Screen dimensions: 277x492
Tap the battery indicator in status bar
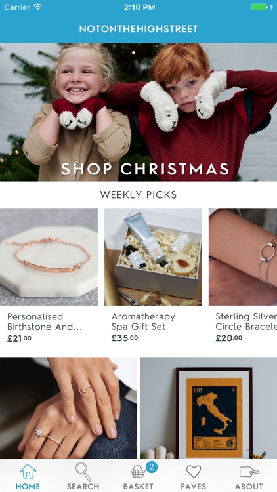(259, 7)
